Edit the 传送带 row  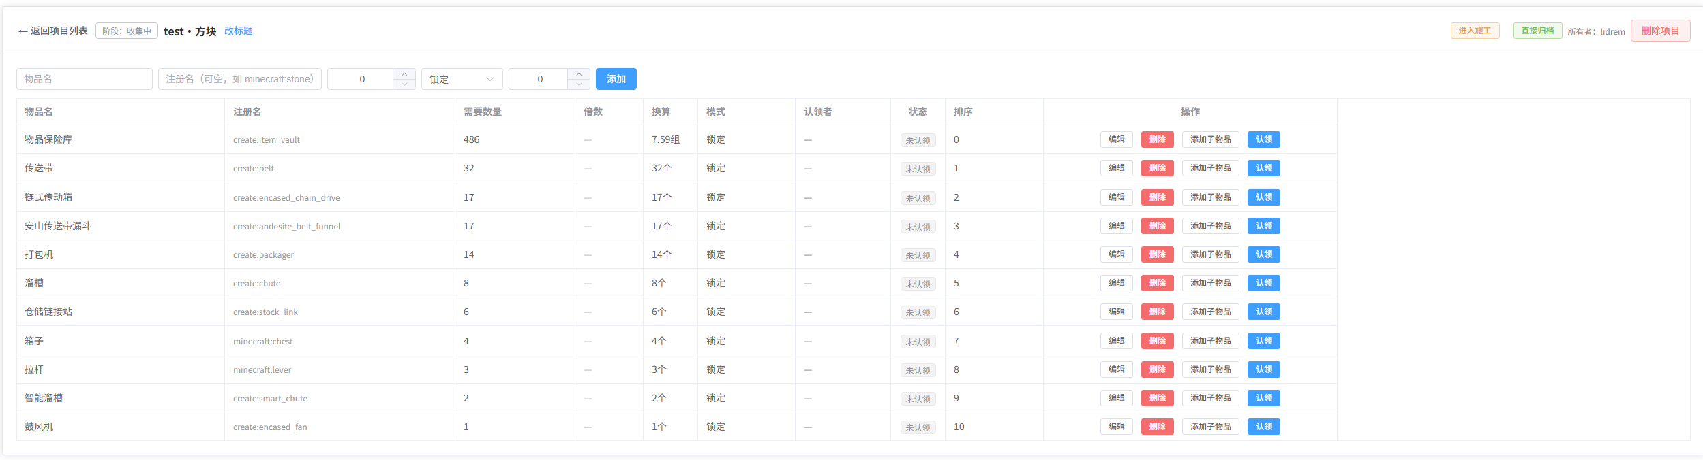click(1117, 168)
